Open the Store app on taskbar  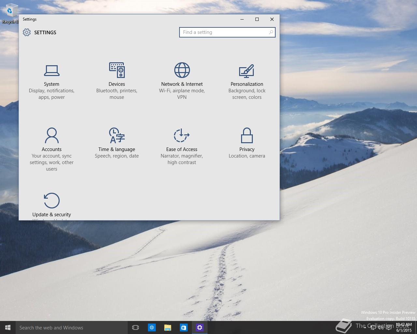pos(183,327)
